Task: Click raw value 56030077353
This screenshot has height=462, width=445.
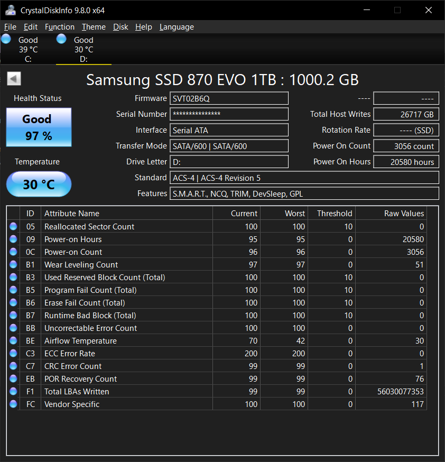Action: click(x=401, y=391)
